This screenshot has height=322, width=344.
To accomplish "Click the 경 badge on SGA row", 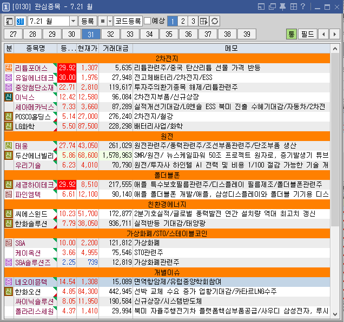I will tap(9, 243).
